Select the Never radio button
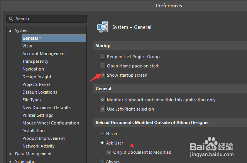 tap(102, 134)
